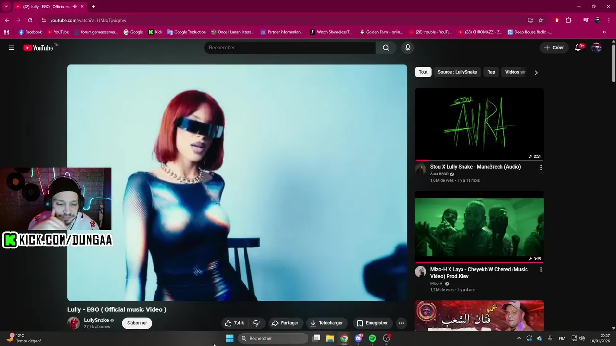
Task: Open Spotify from the taskbar
Action: pos(372,338)
